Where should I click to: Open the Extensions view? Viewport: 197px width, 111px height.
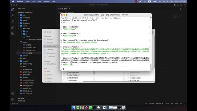pos(13,33)
